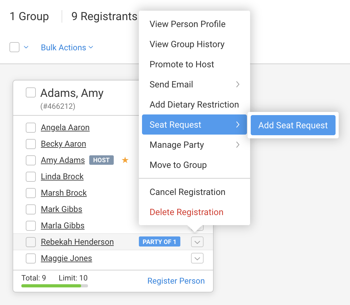Open select-all options chevron

26,47
